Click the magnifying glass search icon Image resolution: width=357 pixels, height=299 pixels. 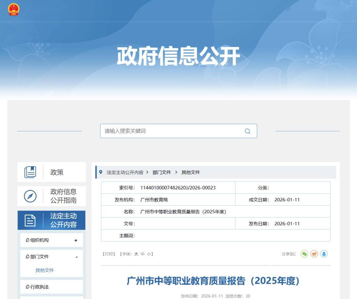247,131
